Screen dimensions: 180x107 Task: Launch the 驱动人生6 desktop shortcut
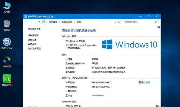click(x=7, y=44)
